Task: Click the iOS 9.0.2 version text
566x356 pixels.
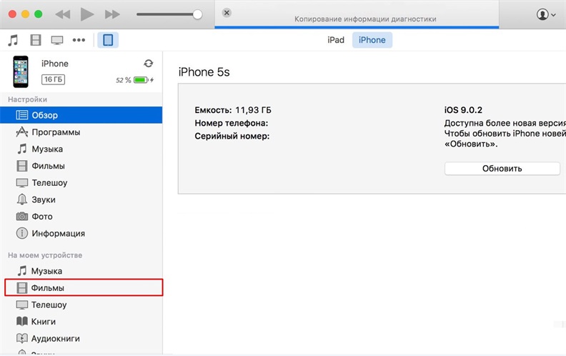Action: (463, 110)
